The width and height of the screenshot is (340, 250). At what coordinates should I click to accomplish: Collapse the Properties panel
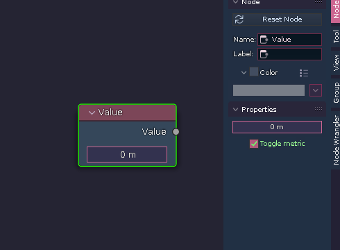(235, 109)
